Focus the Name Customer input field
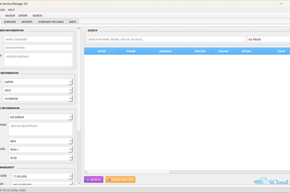 38,39
